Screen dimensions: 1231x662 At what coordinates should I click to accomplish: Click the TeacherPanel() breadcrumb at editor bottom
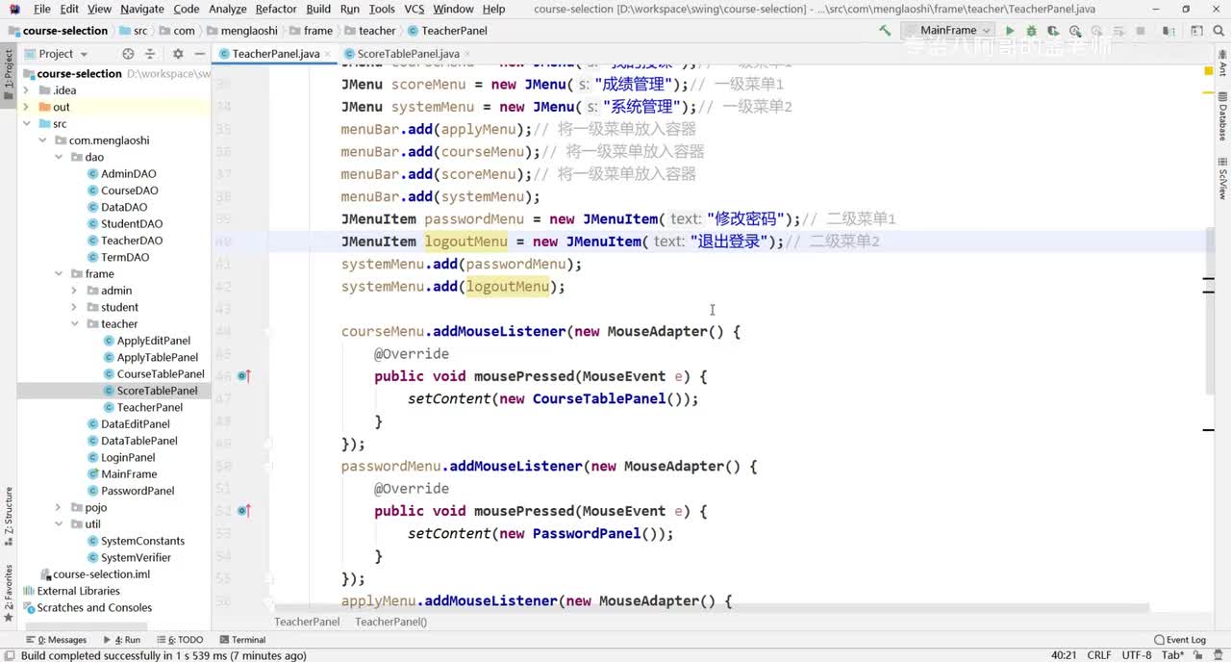390,622
